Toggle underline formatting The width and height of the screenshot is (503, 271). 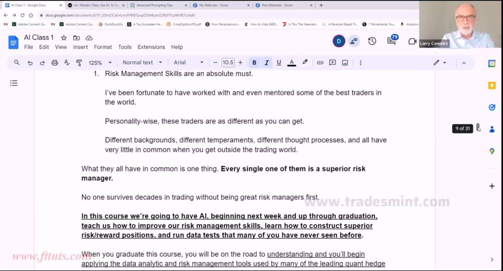[279, 62]
